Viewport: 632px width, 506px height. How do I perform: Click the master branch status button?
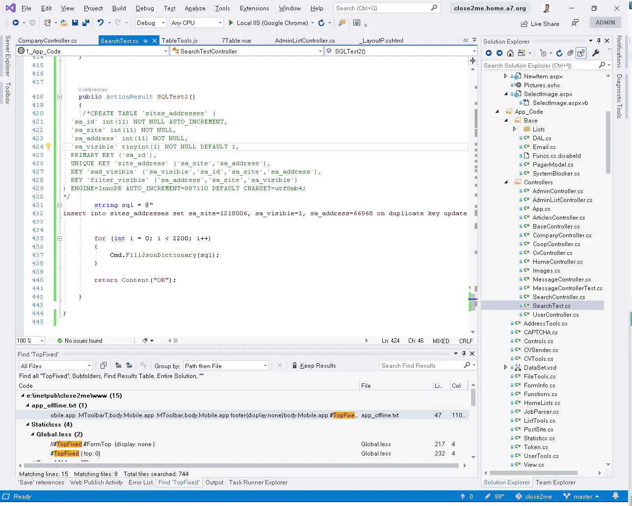[582, 497]
